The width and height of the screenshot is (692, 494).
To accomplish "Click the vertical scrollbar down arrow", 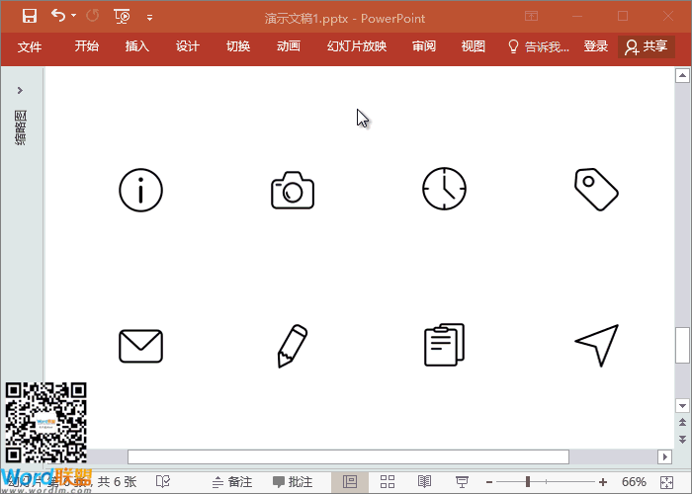I will 681,405.
